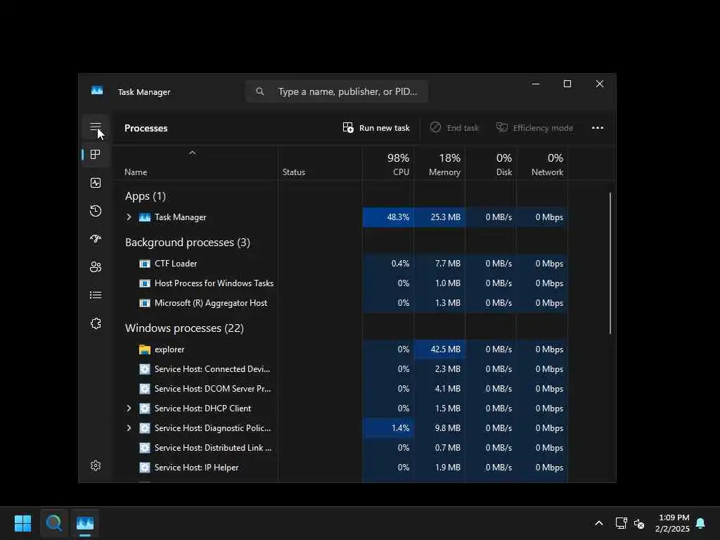Click the Host Process for Windows Tasks icon
The height and width of the screenshot is (540, 720).
click(x=145, y=283)
